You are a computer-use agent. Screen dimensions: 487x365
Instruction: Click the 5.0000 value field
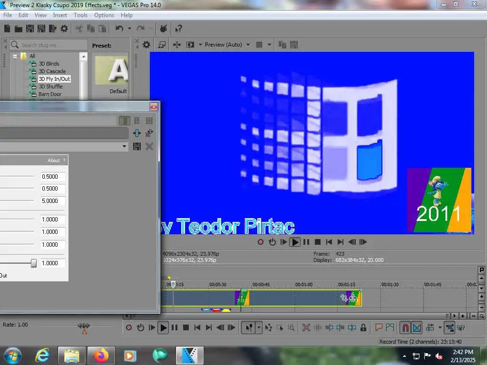[53, 201]
